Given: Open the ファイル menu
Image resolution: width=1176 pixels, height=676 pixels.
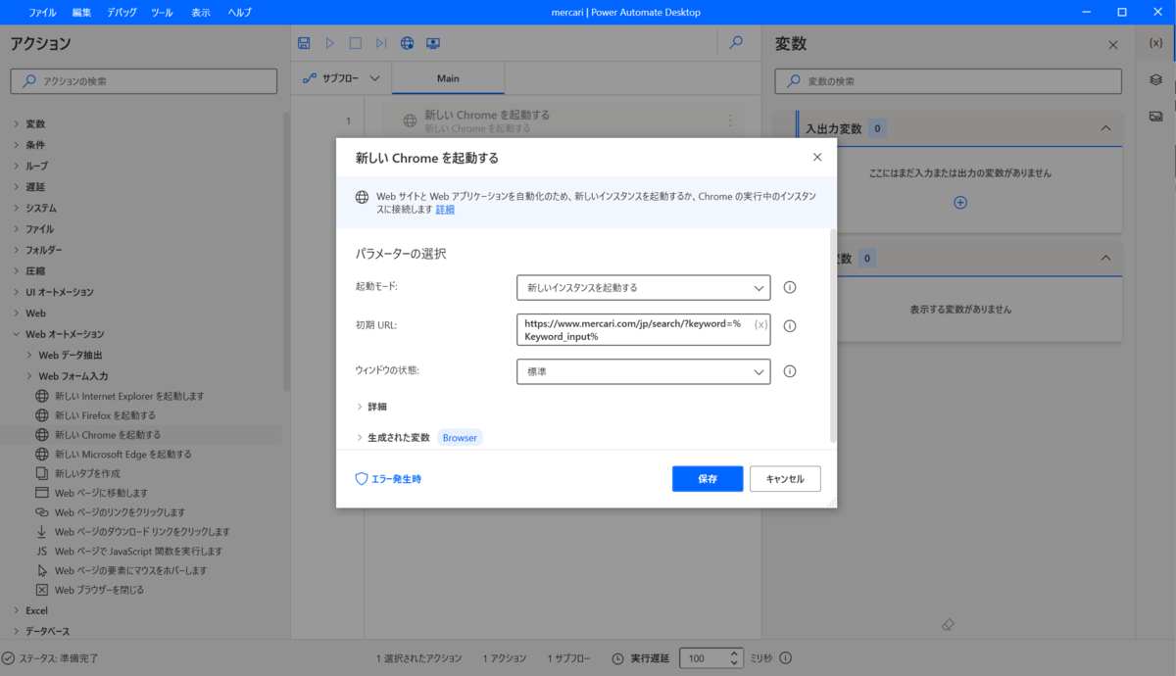Looking at the screenshot, I should [42, 13].
